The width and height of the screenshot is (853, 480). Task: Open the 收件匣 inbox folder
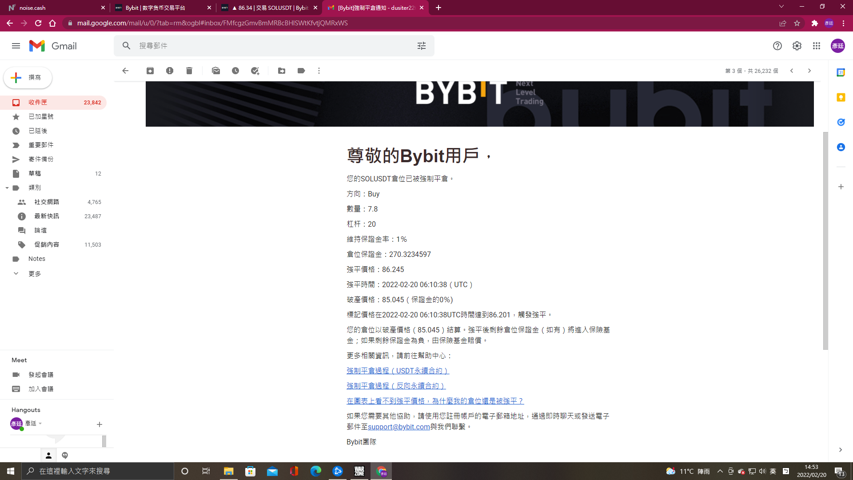pyautogui.click(x=53, y=103)
